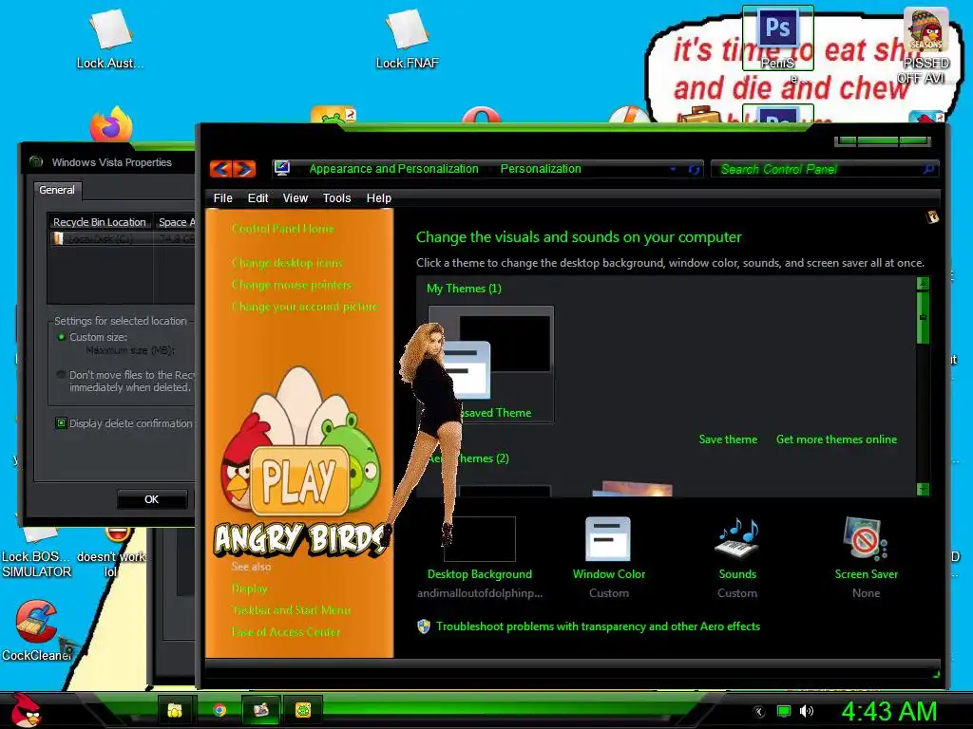Select Don't move files to Recycle Bin
Screen dimensions: 973x729
coord(62,375)
